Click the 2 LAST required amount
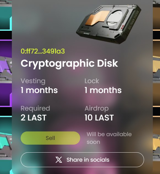160x174 pixels. [34, 118]
